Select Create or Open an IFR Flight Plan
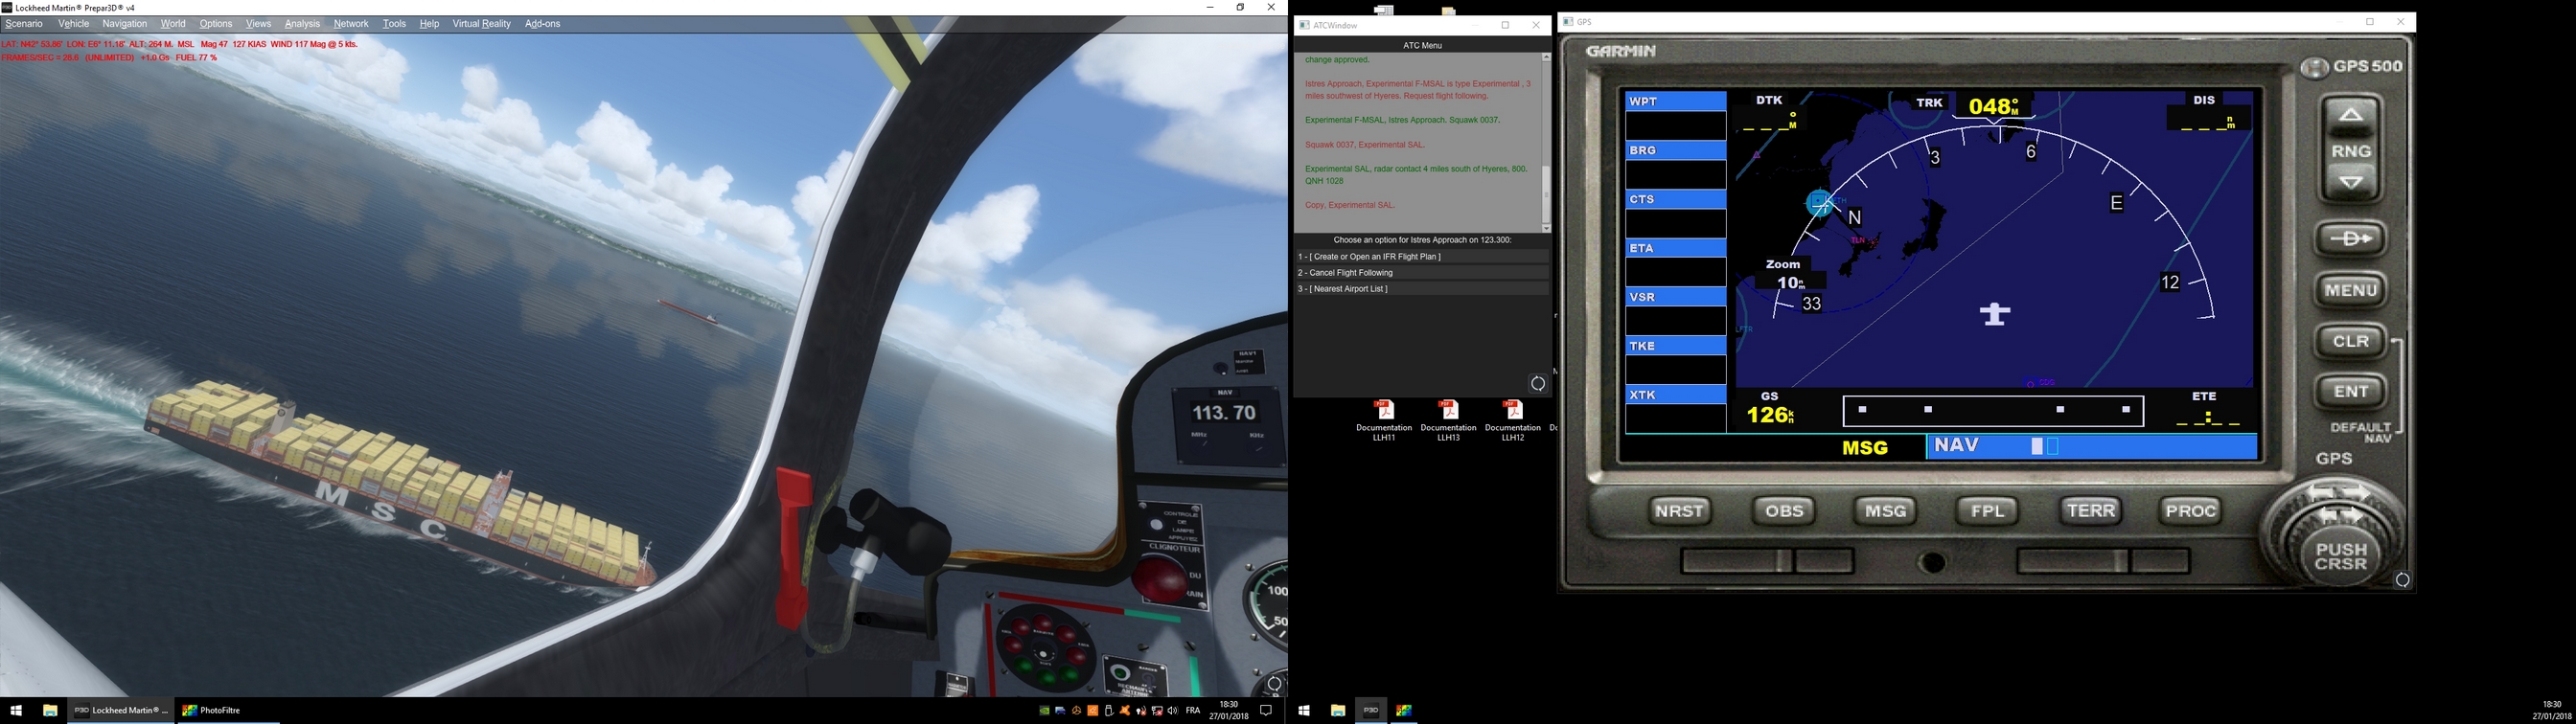Screen dimensions: 2576x724 pos(1422,257)
